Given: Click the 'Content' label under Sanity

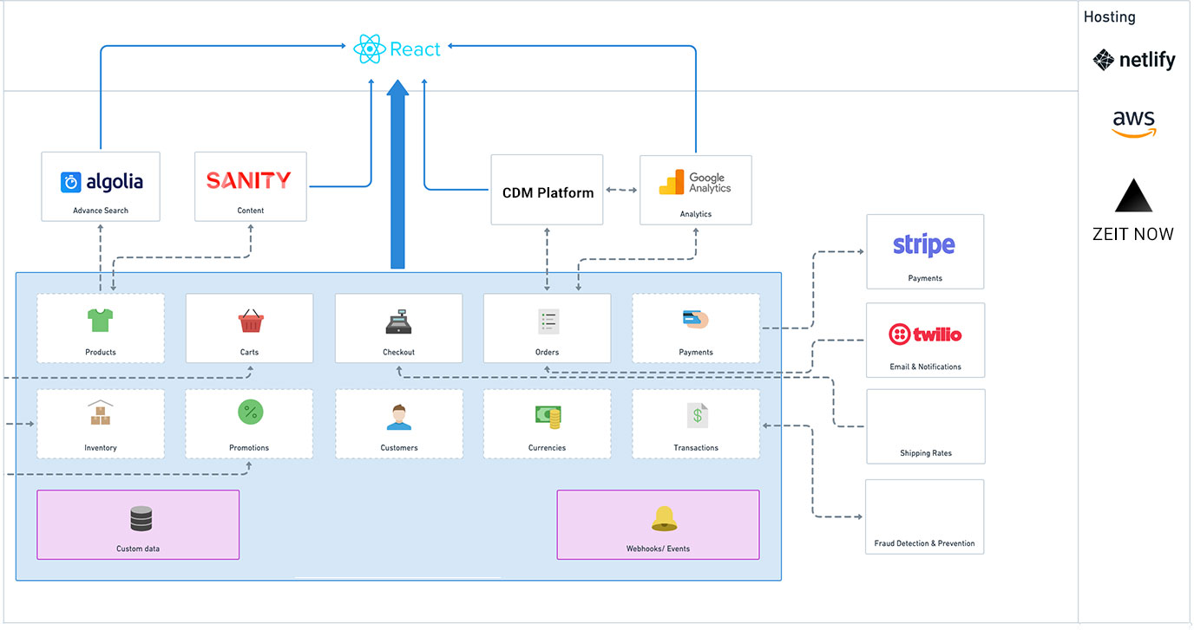Looking at the screenshot, I should click(x=250, y=211).
